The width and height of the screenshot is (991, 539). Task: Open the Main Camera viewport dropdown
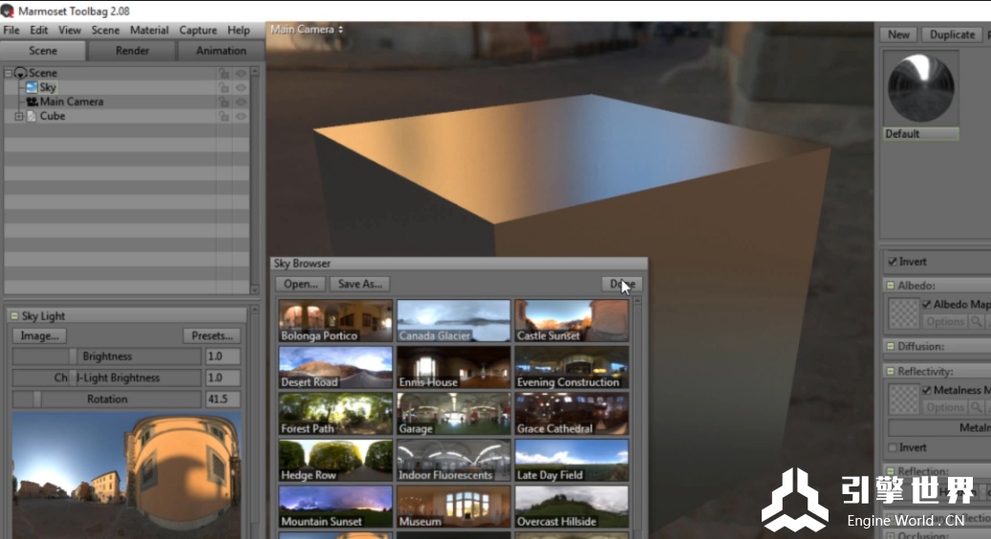pos(307,30)
